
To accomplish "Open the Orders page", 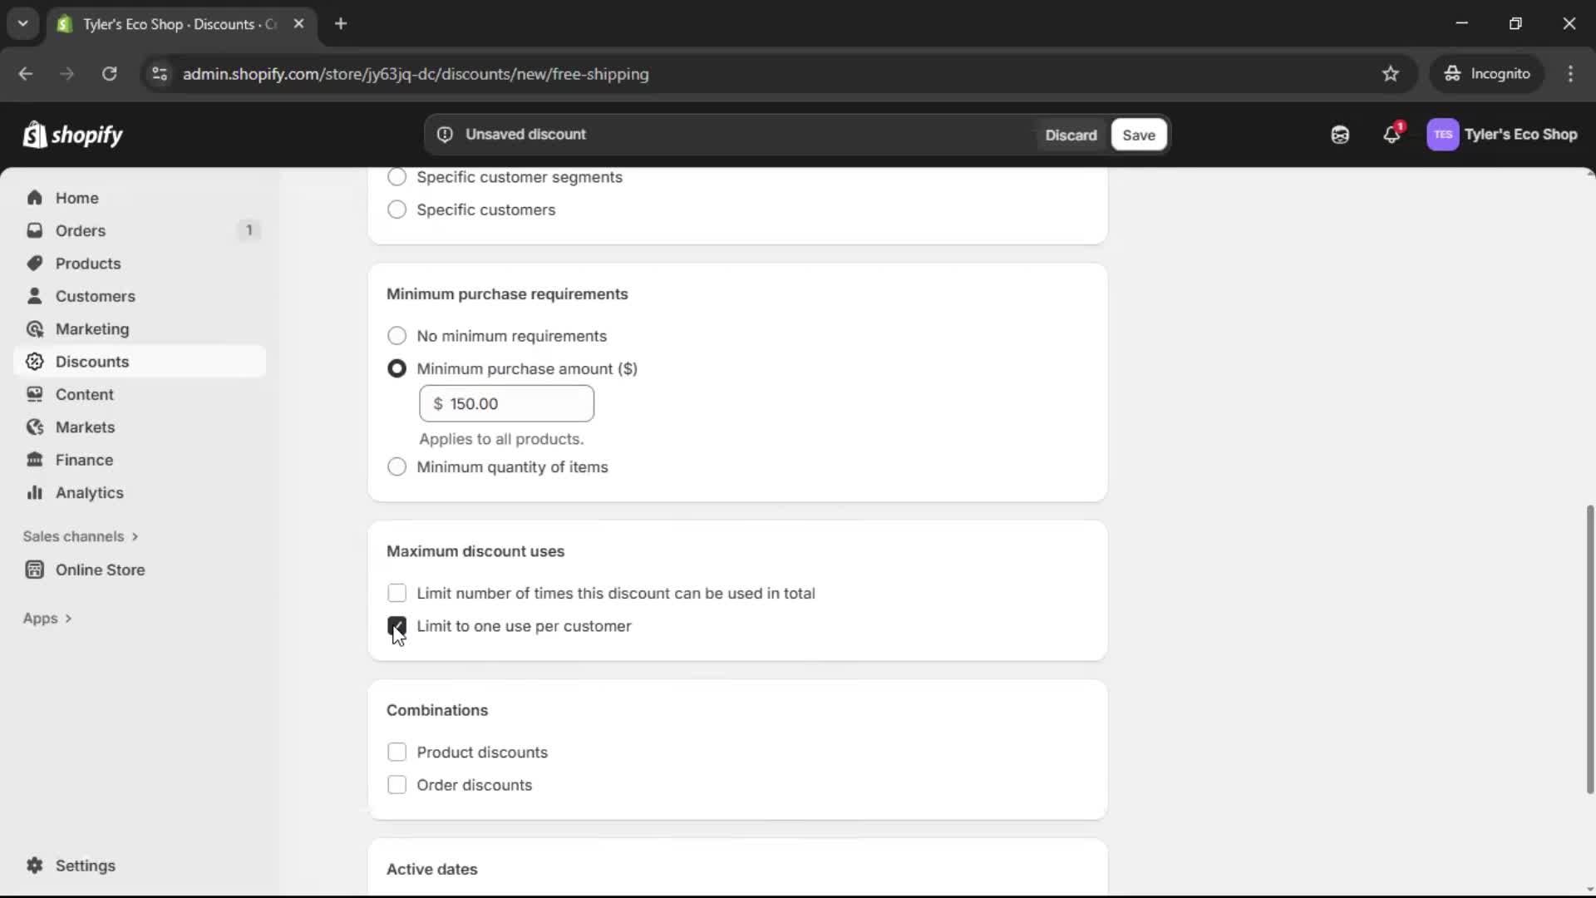I will coord(80,230).
